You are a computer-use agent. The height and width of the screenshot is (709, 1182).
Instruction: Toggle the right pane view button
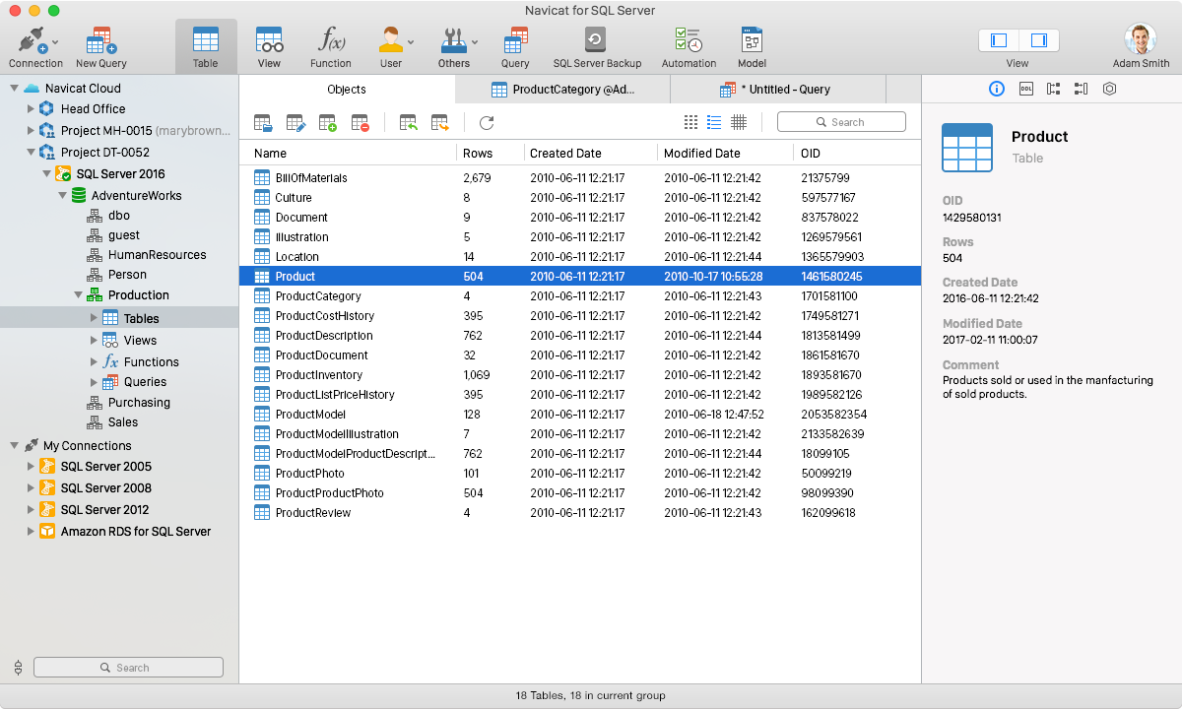tap(1038, 40)
